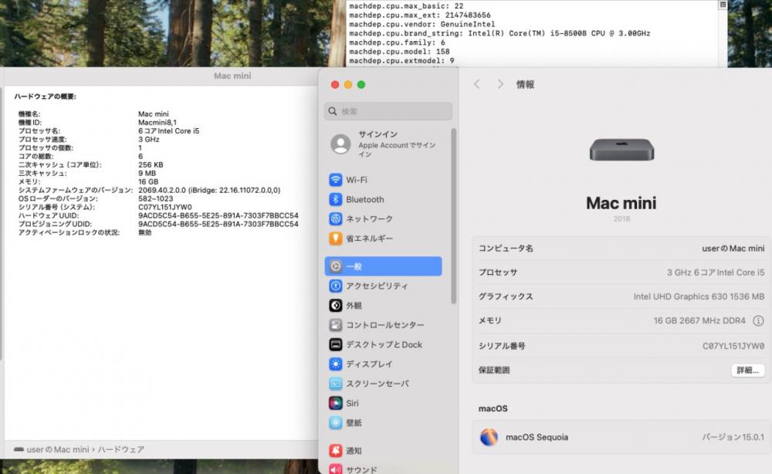
Task: Click the システムファームウェア version value
Action: coord(209,190)
